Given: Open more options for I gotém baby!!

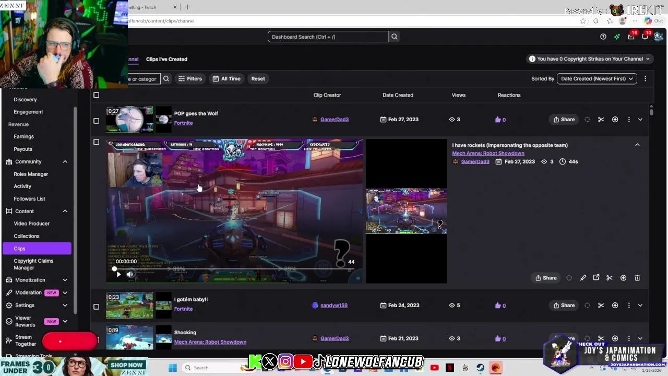Looking at the screenshot, I should (629, 305).
